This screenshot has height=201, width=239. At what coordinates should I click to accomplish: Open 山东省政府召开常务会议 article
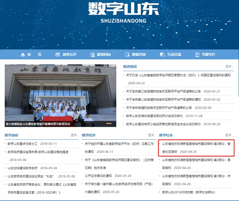pos(42,188)
